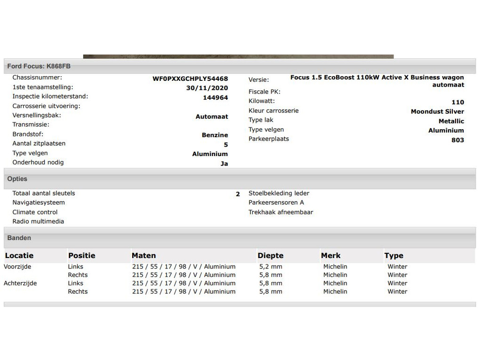Click the seat count value 5
482x361 pixels.
coord(226,145)
